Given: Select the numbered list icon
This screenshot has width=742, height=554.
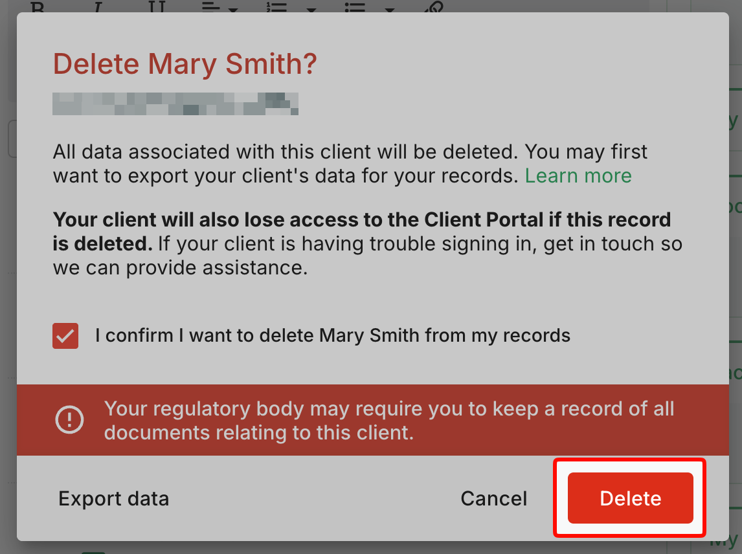Looking at the screenshot, I should (x=277, y=6).
